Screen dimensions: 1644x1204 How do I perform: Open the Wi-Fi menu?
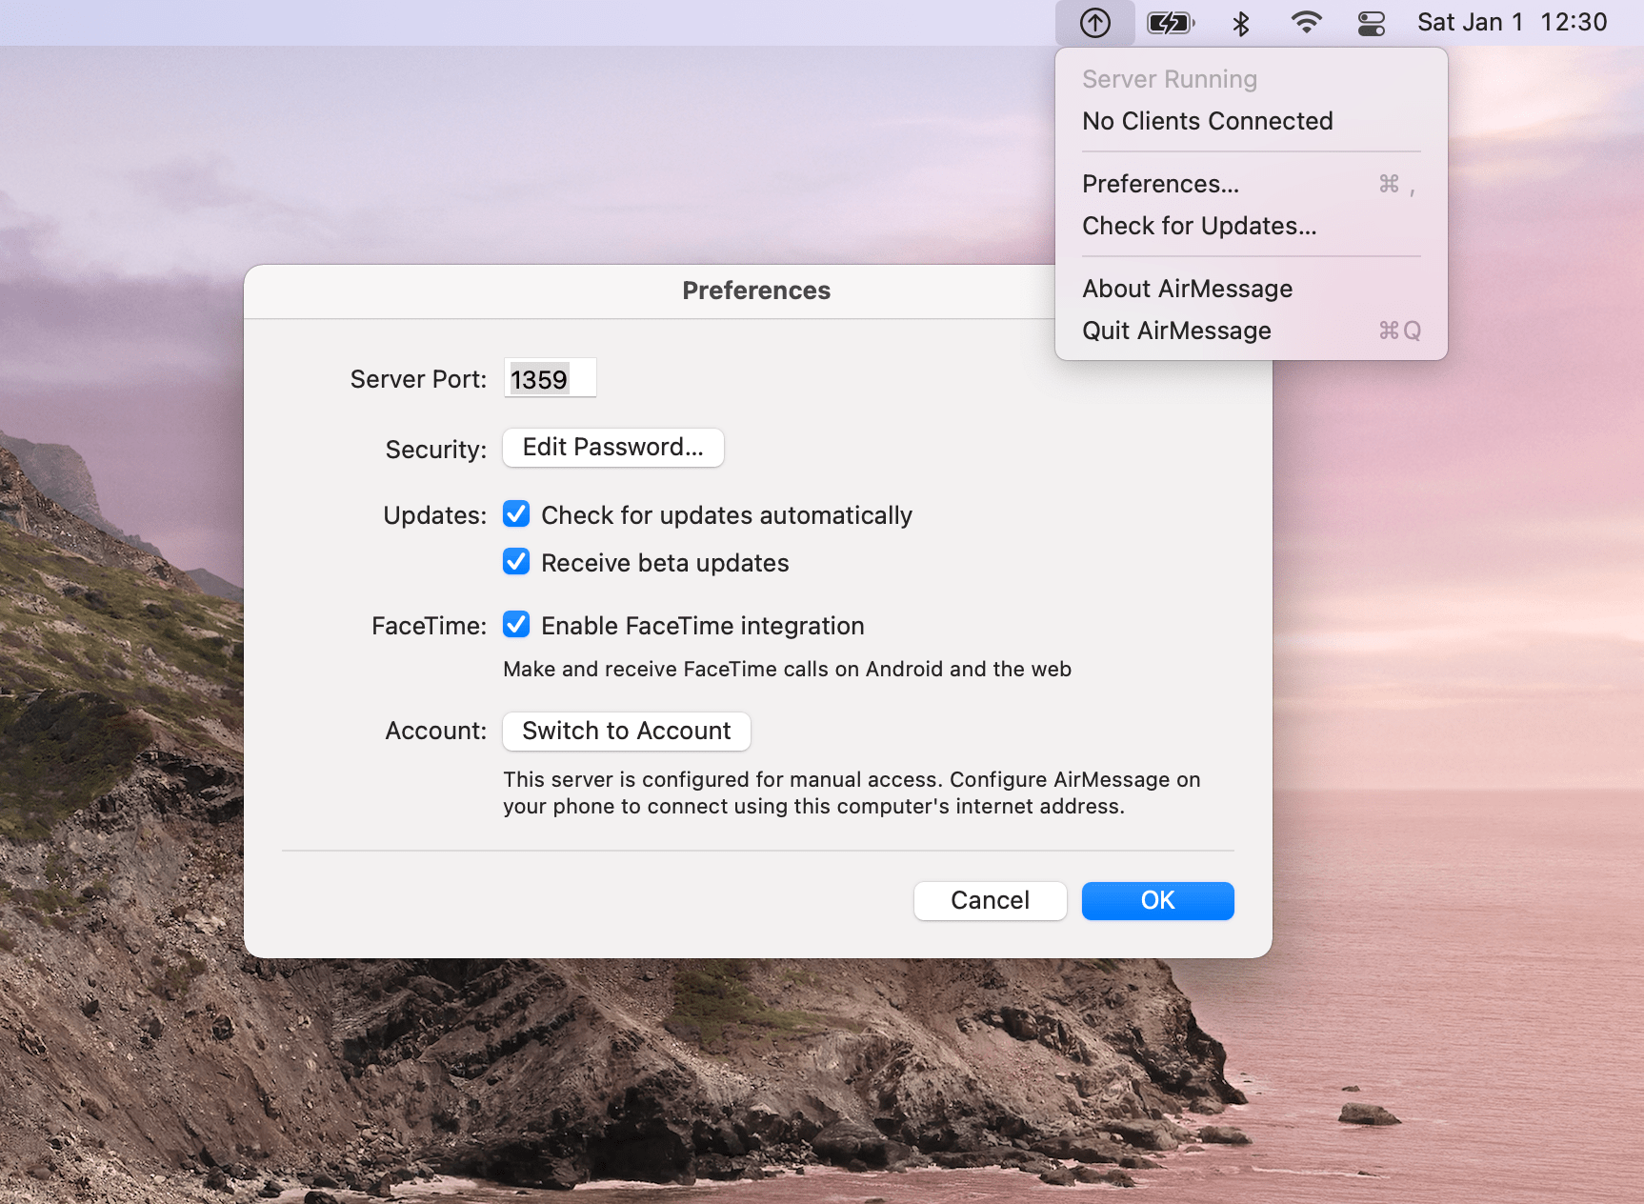[x=1306, y=23]
